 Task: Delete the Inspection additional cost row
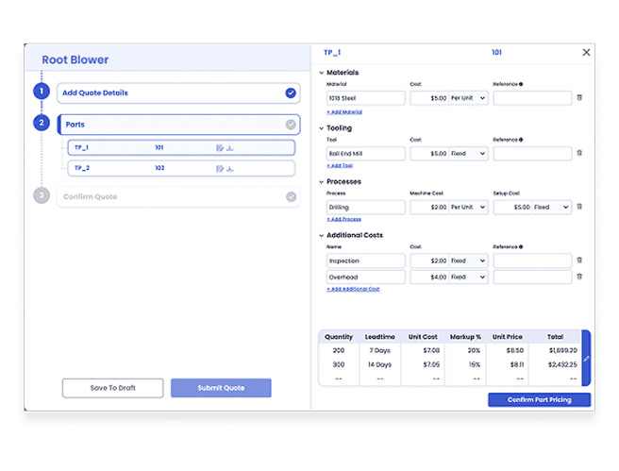(x=579, y=261)
